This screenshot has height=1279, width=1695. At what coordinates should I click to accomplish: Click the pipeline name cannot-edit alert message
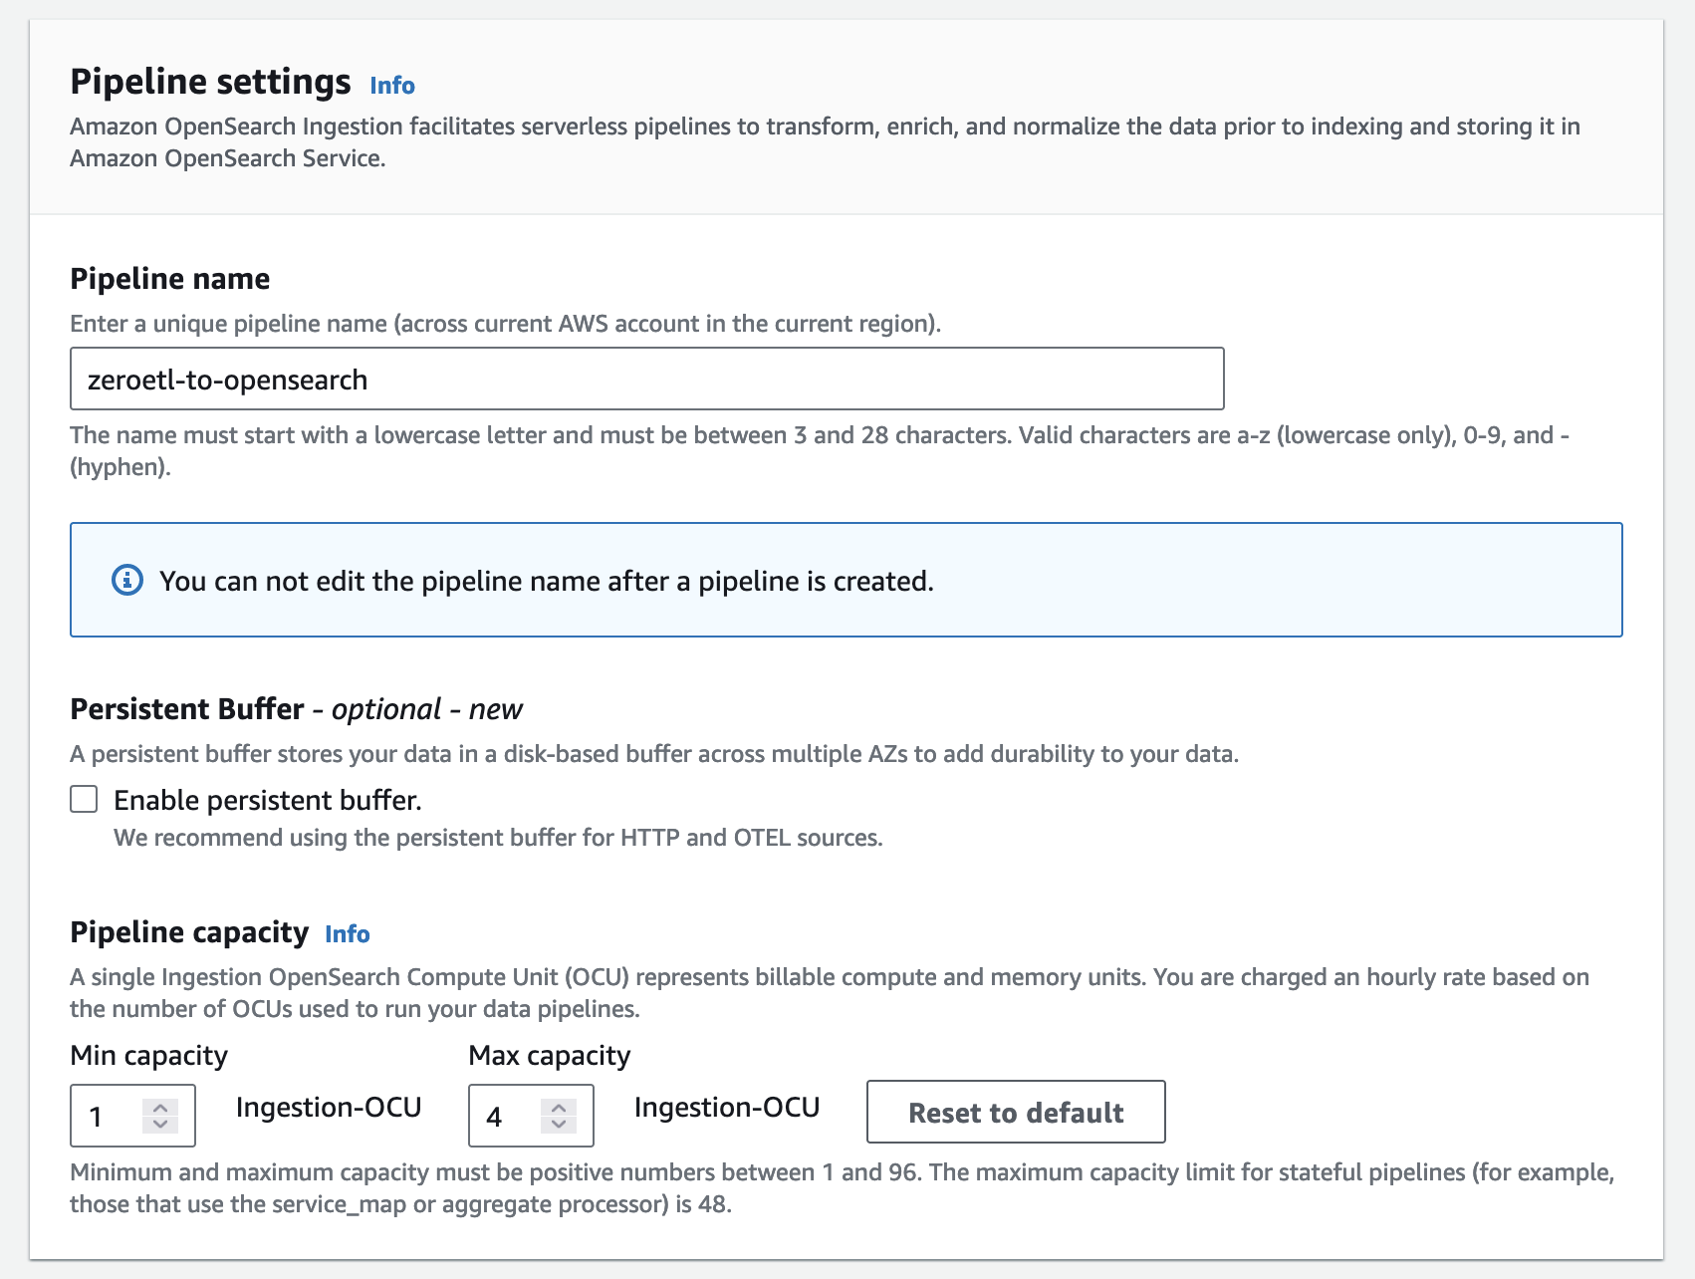point(547,581)
